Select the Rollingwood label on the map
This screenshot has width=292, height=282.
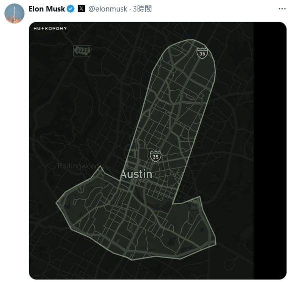pos(78,166)
